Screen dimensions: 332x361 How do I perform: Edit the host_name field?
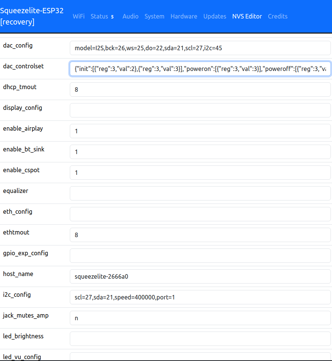(x=200, y=276)
